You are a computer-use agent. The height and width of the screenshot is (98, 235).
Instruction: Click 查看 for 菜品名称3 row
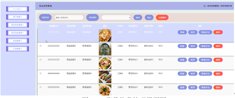pos(182,60)
